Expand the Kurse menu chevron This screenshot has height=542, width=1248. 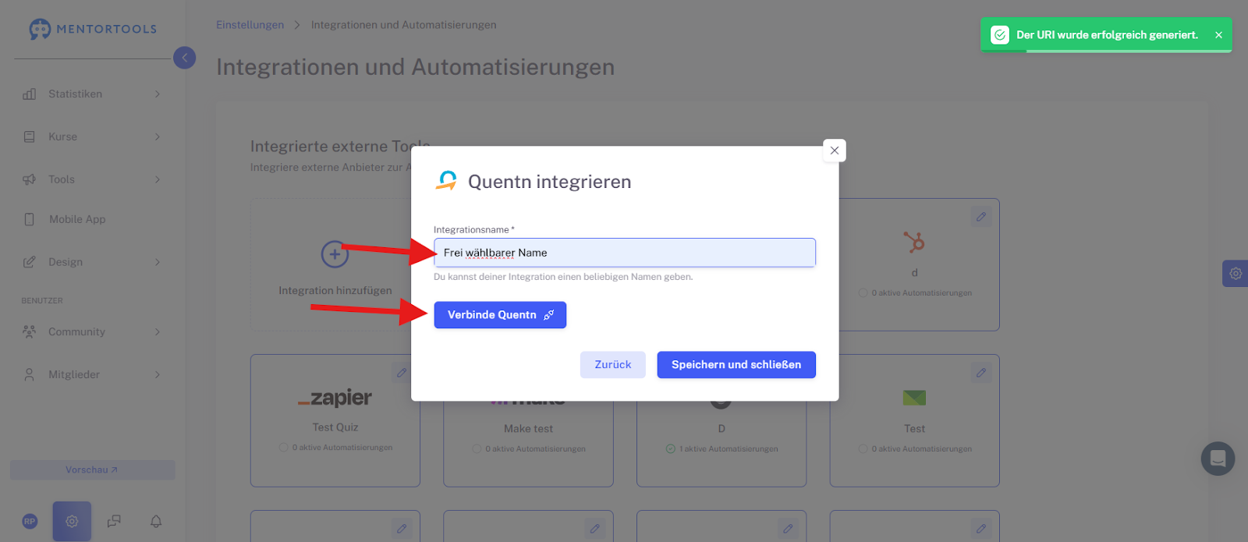click(x=158, y=136)
